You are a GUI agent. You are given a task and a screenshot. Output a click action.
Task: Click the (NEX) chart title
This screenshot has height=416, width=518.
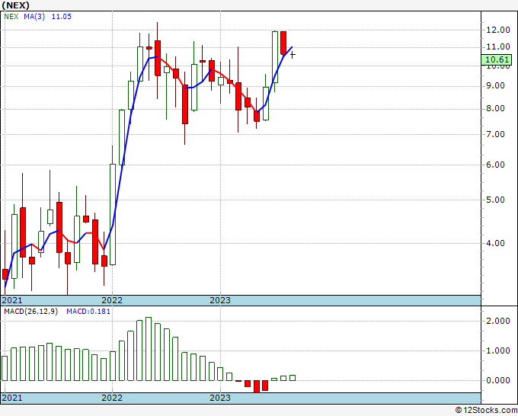(x=15, y=5)
